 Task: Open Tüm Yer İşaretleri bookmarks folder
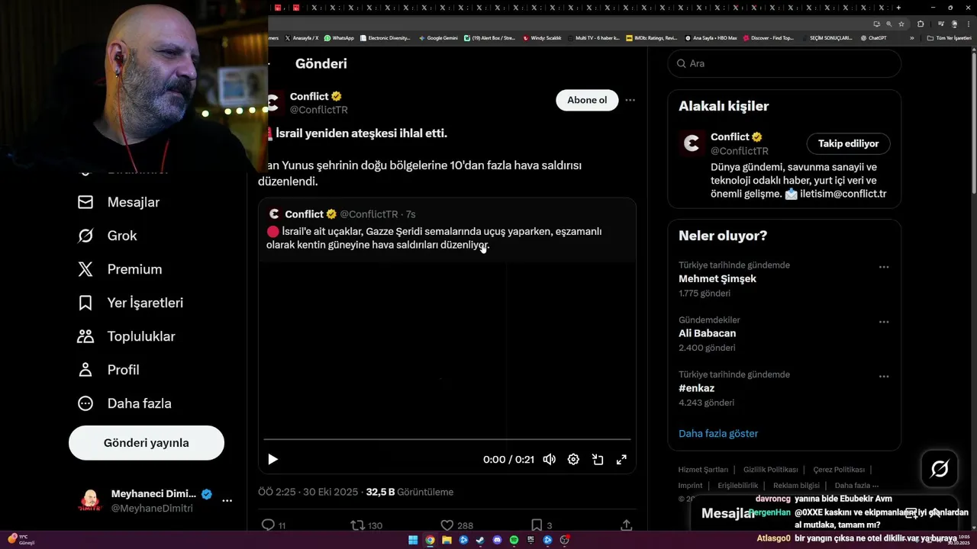(x=949, y=37)
